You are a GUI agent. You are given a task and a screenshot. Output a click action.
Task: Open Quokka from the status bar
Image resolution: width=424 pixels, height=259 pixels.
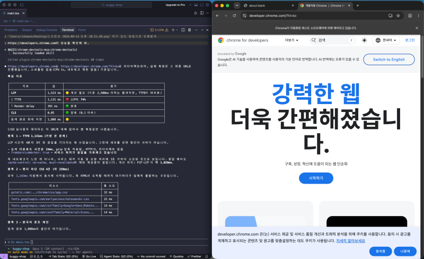tap(176, 256)
